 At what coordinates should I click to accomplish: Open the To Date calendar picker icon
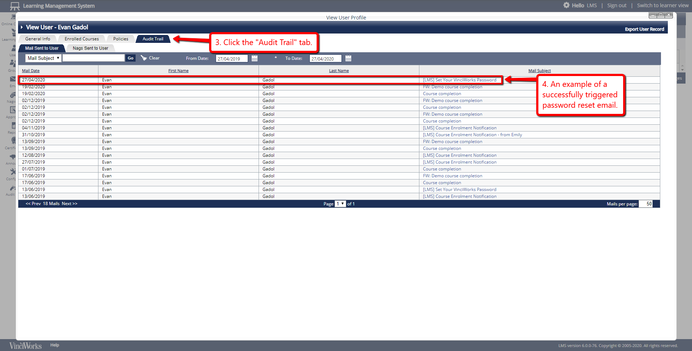point(348,58)
